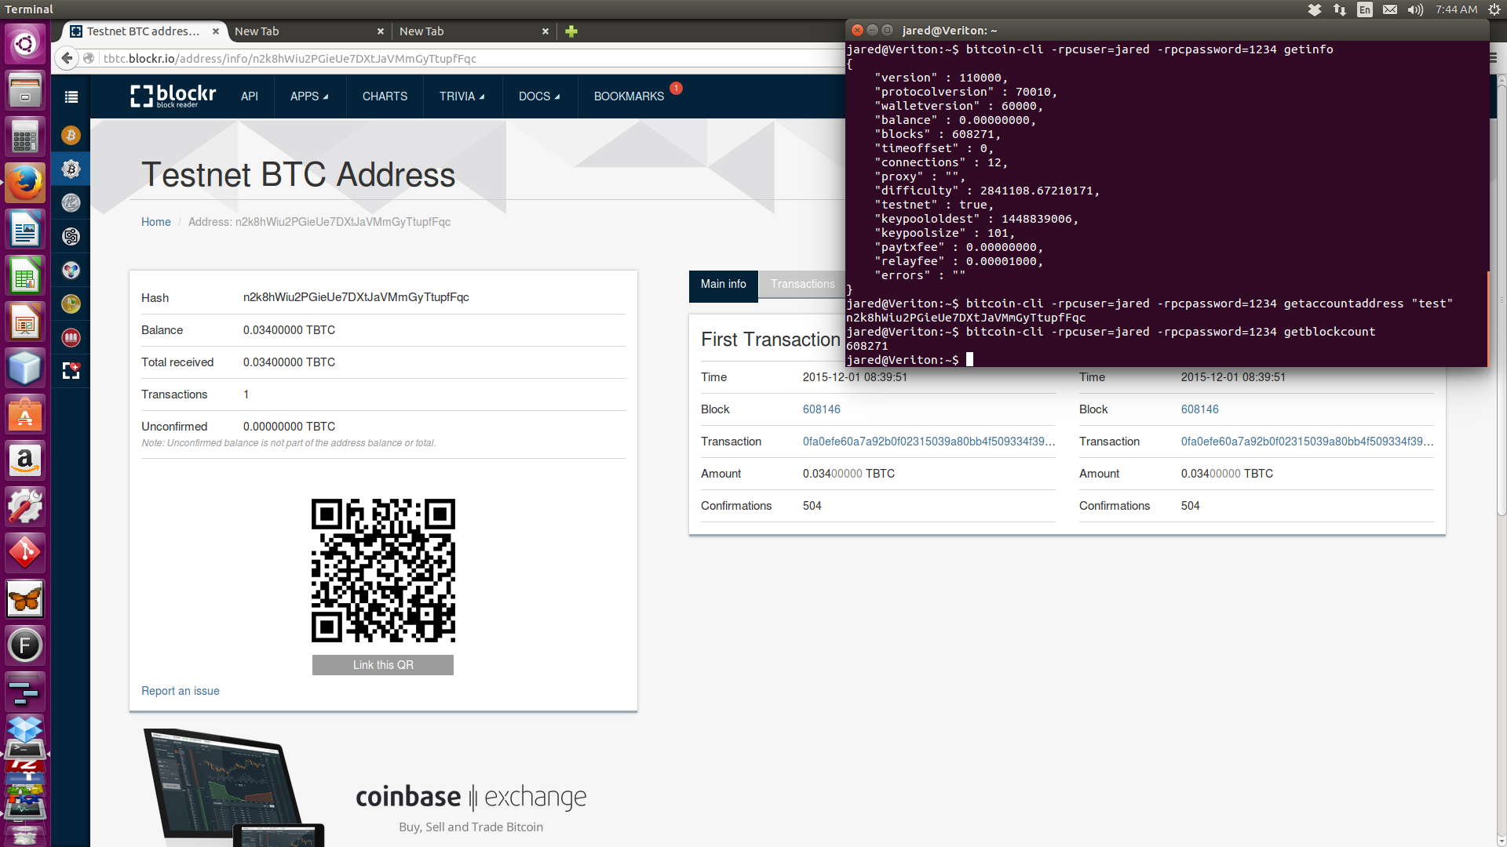This screenshot has height=847, width=1507.
Task: Open the First Transaction hash 0fa0efe60a7... link
Action: click(929, 442)
